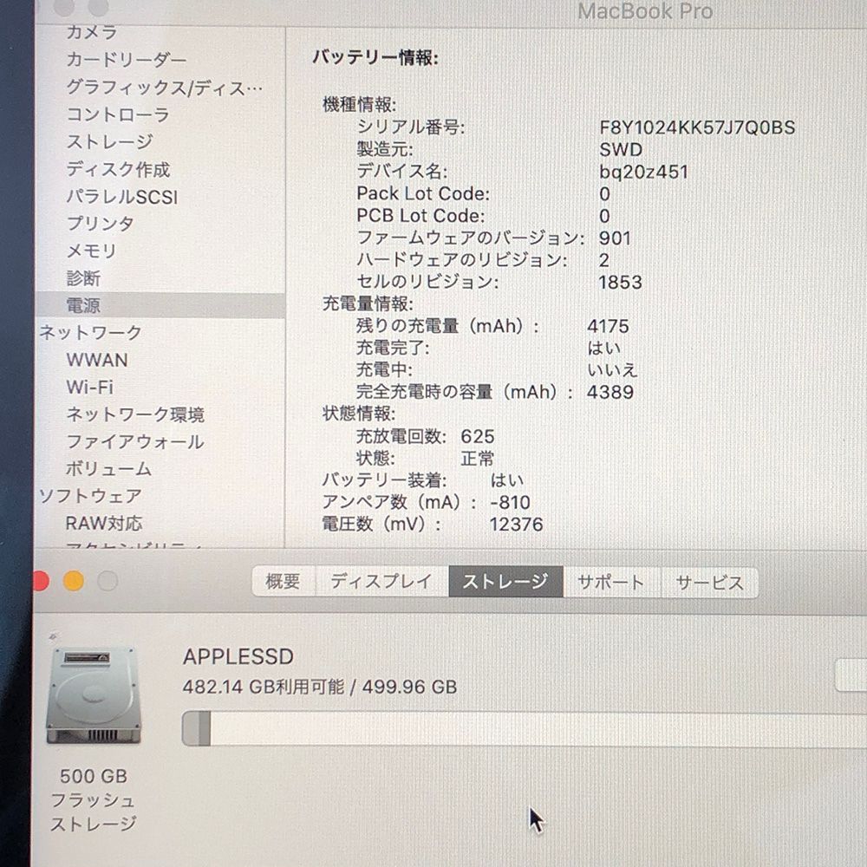Click the ソフトウェア category heading
The height and width of the screenshot is (867, 867).
pos(89,496)
